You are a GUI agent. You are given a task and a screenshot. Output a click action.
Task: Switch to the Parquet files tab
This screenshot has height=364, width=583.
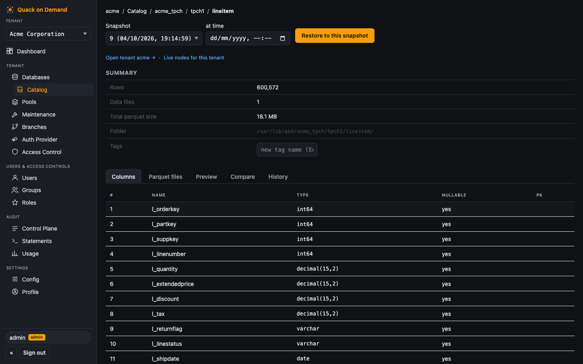coord(166,177)
